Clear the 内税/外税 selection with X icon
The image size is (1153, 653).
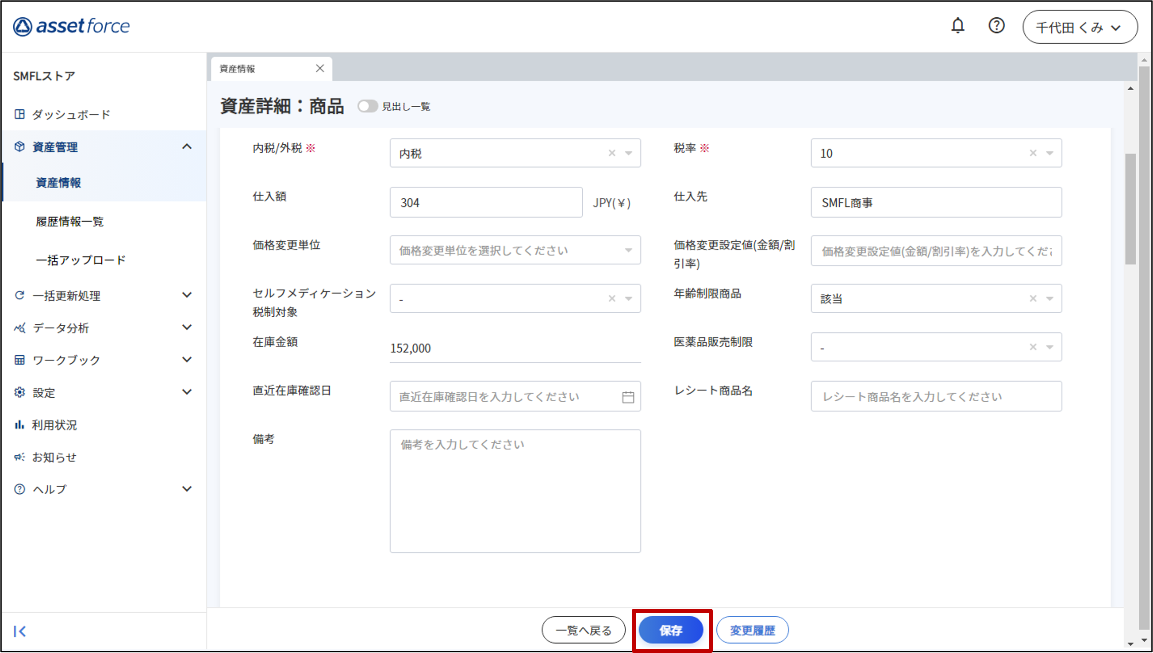point(612,154)
